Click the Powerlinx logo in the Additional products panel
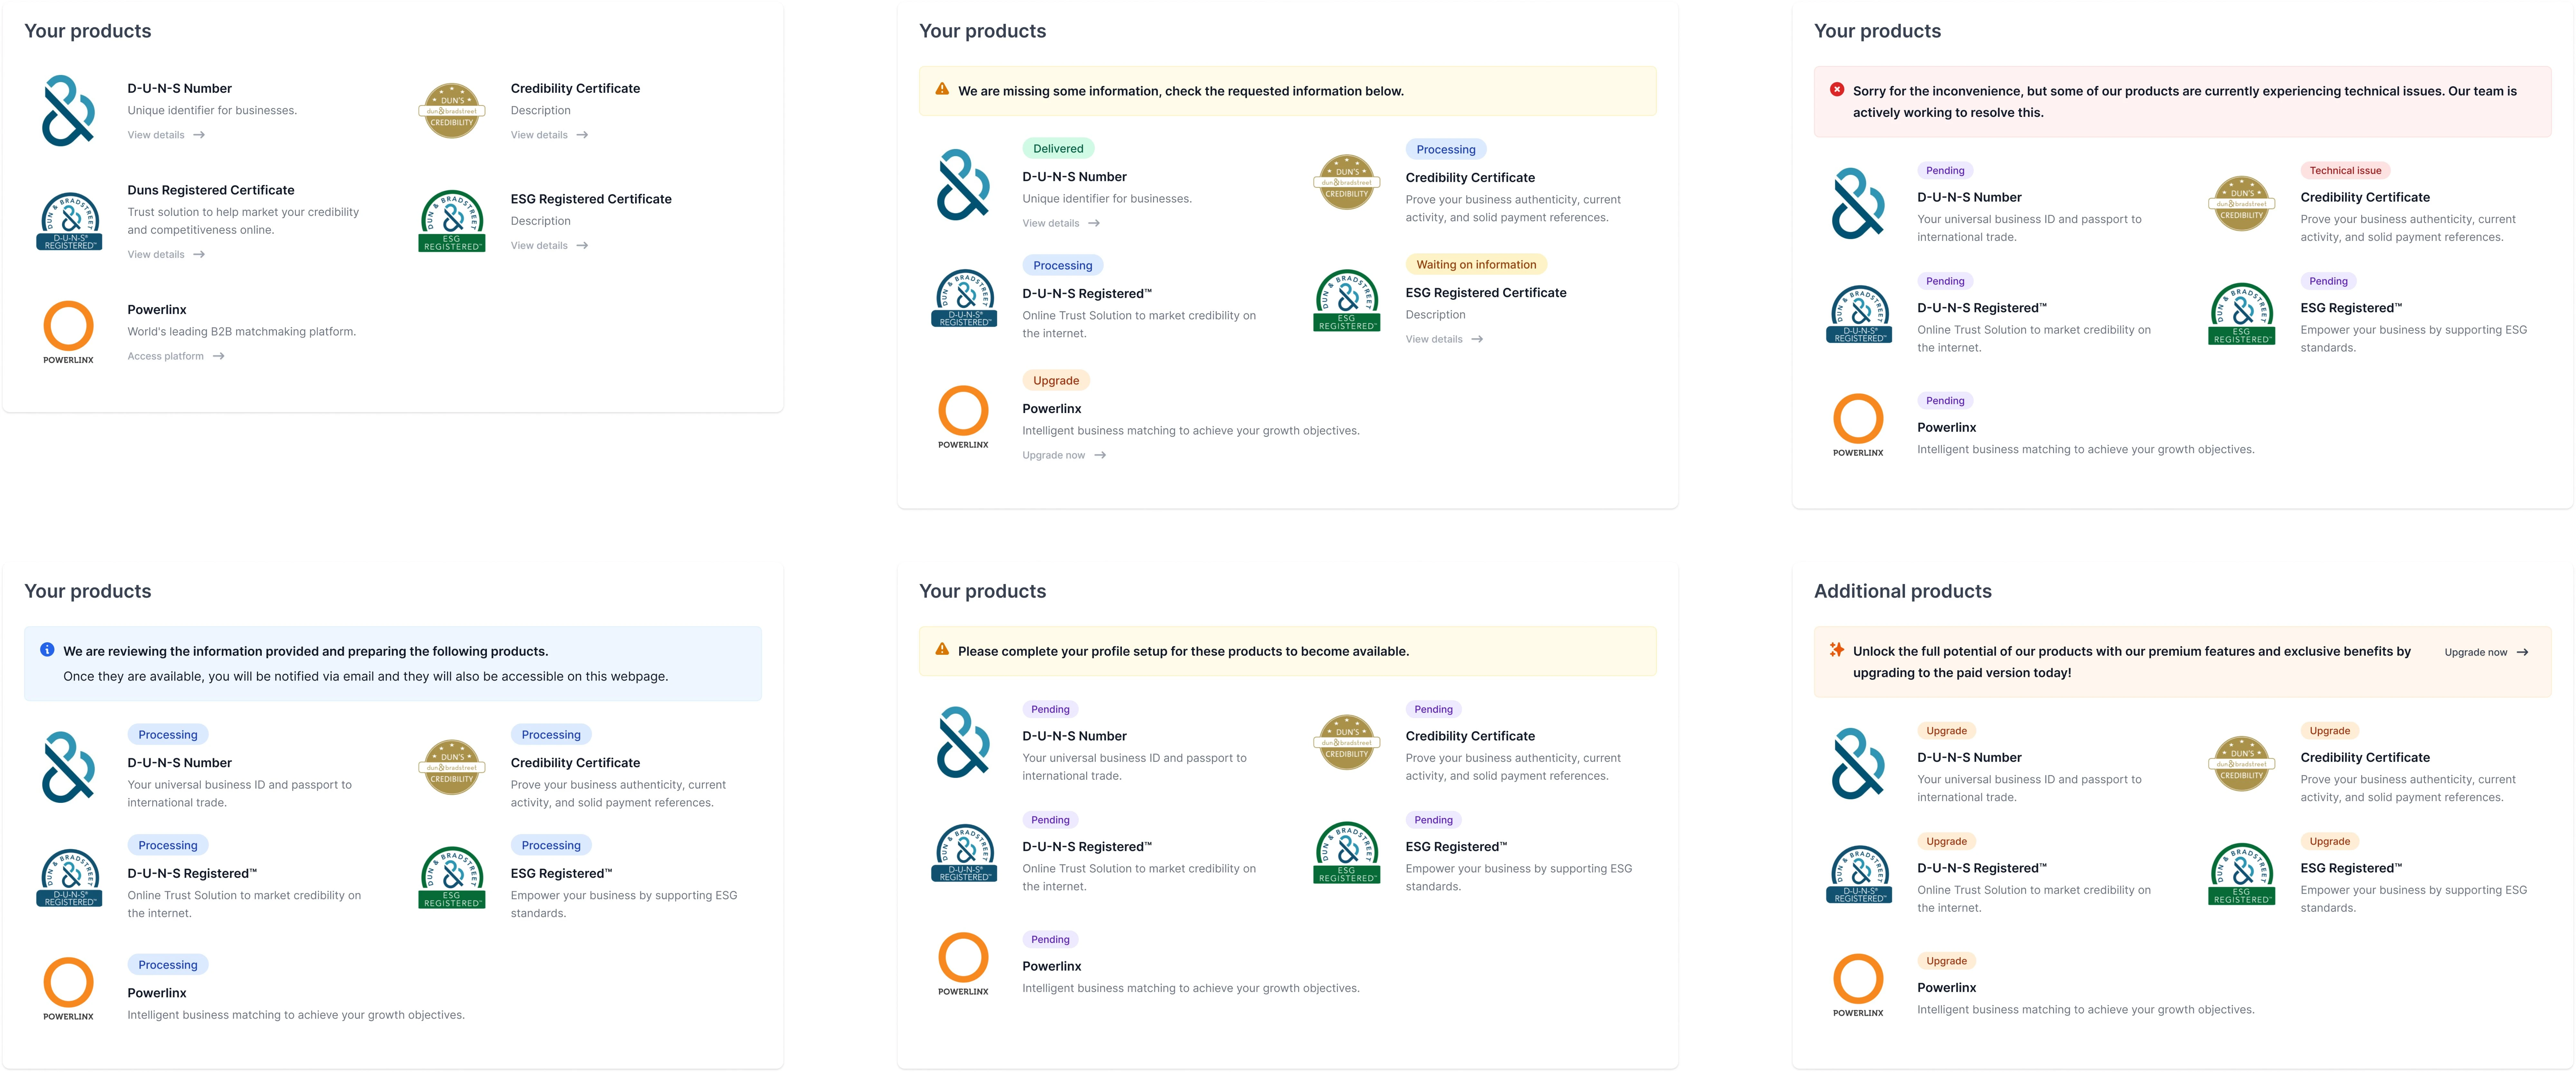 (x=1858, y=985)
